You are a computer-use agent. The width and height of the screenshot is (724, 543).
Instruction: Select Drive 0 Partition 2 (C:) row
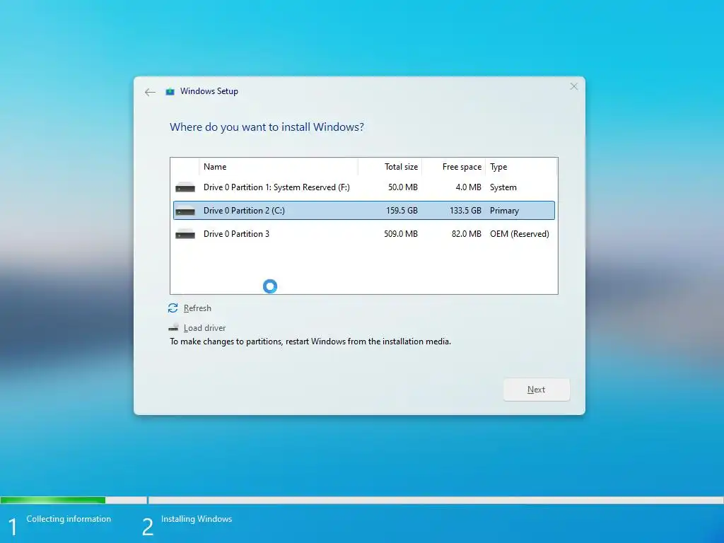364,211
